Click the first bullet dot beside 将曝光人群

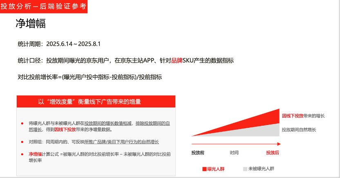tap(22, 123)
